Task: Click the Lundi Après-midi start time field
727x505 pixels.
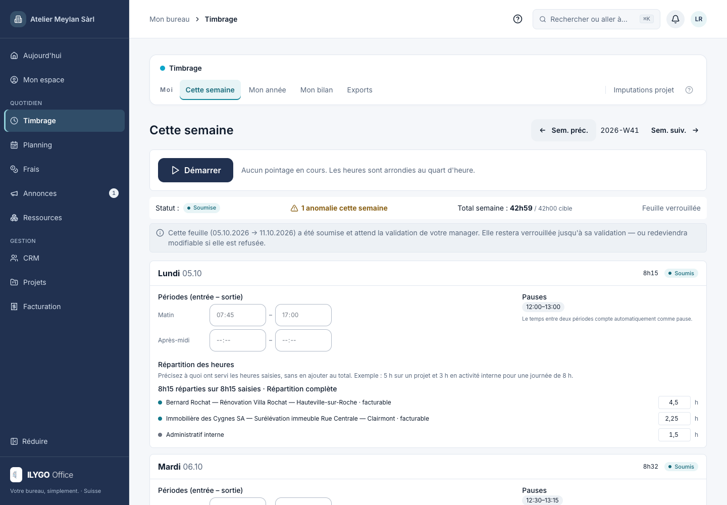Action: pyautogui.click(x=238, y=340)
